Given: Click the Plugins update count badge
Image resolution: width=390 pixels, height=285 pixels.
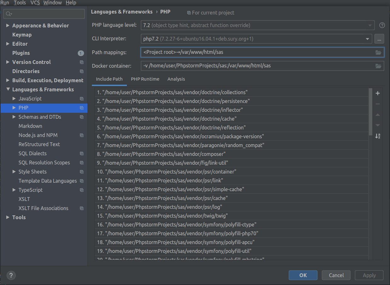Looking at the screenshot, I should (x=81, y=53).
